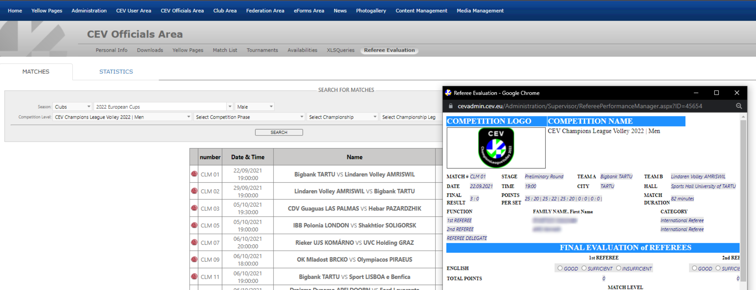Go to Tournaments sub-navigation
This screenshot has height=290, width=756.
[262, 50]
